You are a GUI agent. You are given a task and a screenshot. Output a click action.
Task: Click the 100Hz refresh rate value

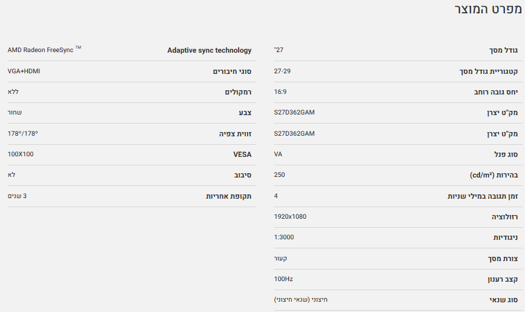tap(283, 279)
